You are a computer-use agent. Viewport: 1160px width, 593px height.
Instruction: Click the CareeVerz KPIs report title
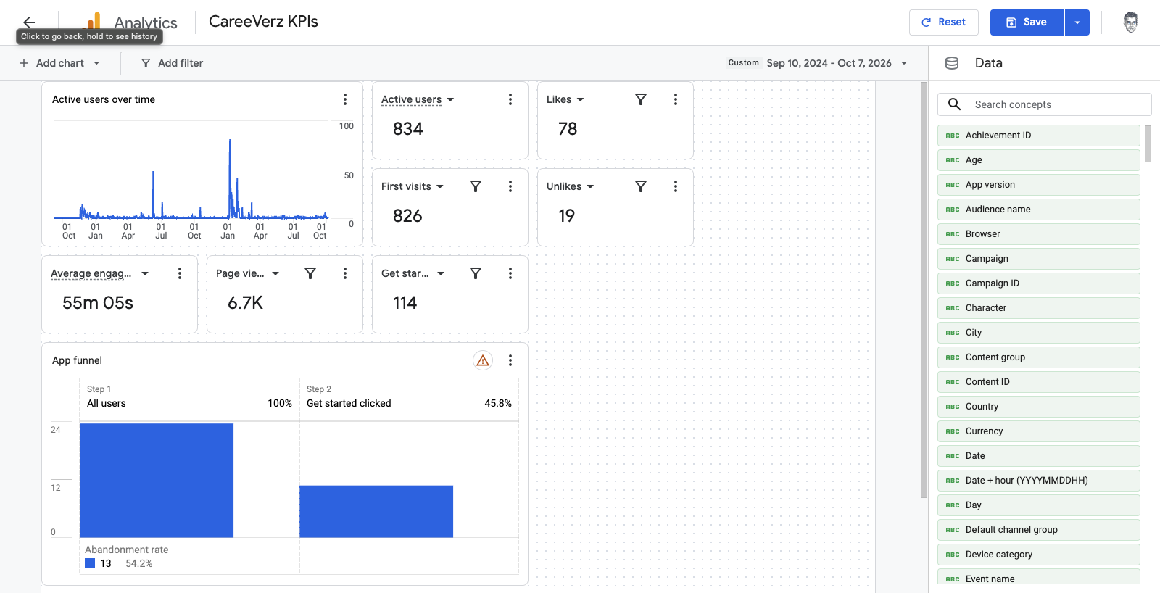click(x=263, y=22)
